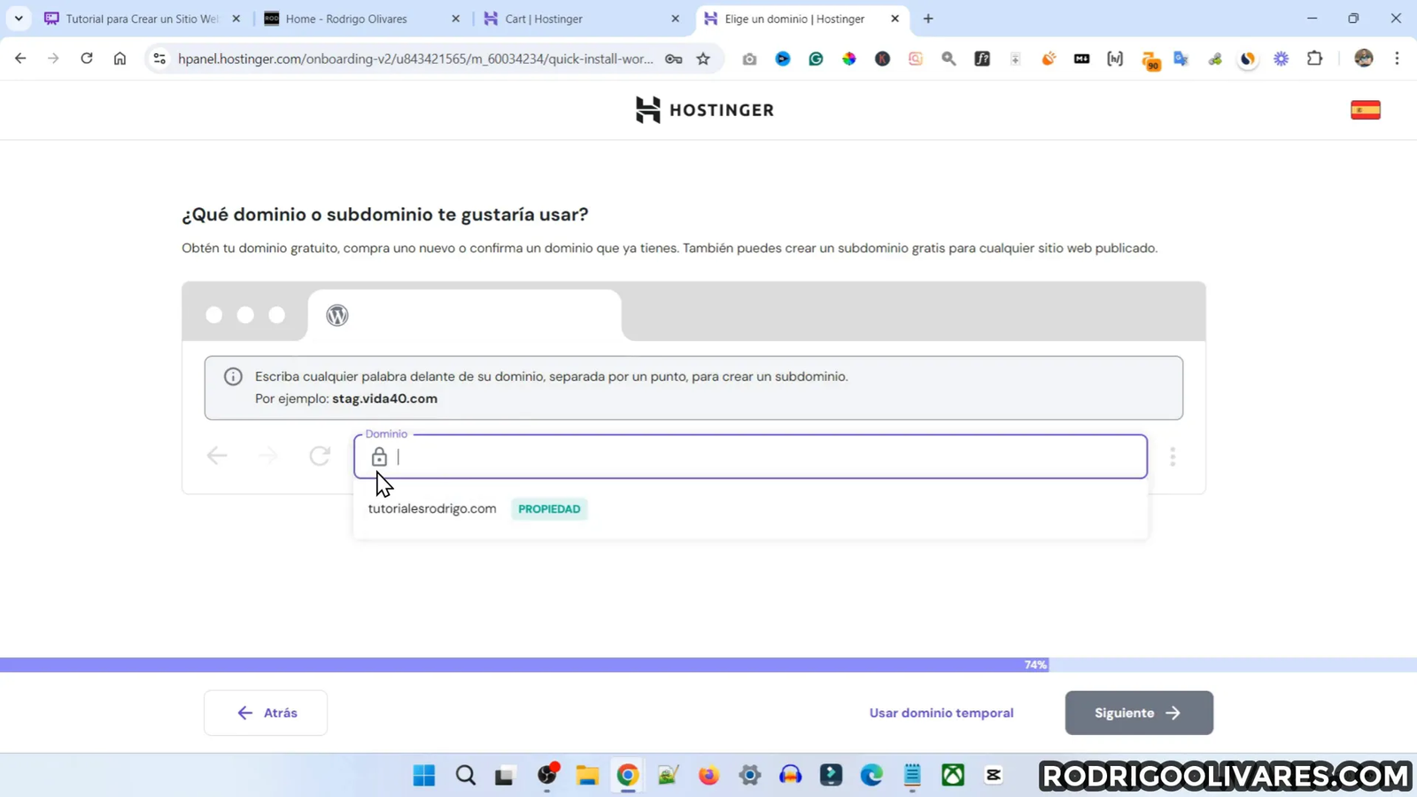Viewport: 1417px width, 797px height.
Task: Click the browser extensions puzzle icon
Action: click(x=1315, y=58)
